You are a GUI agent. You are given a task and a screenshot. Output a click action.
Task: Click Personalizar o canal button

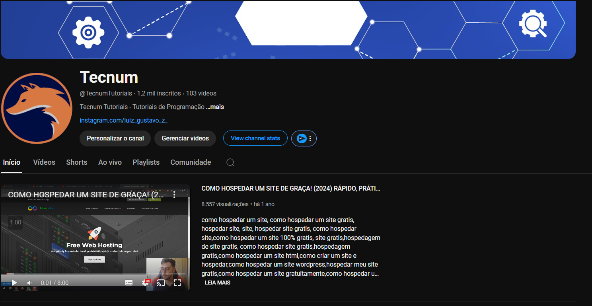click(115, 138)
